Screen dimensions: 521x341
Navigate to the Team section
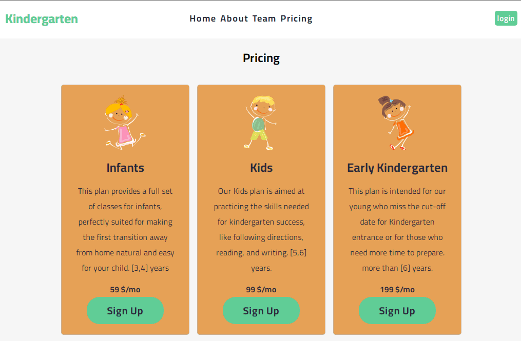pos(264,18)
